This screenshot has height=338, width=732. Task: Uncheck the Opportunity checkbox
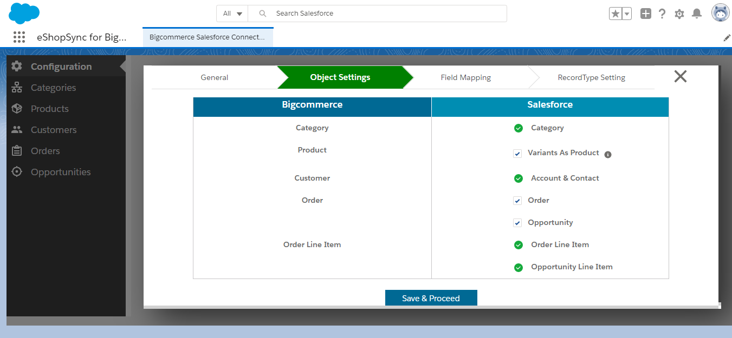click(517, 223)
